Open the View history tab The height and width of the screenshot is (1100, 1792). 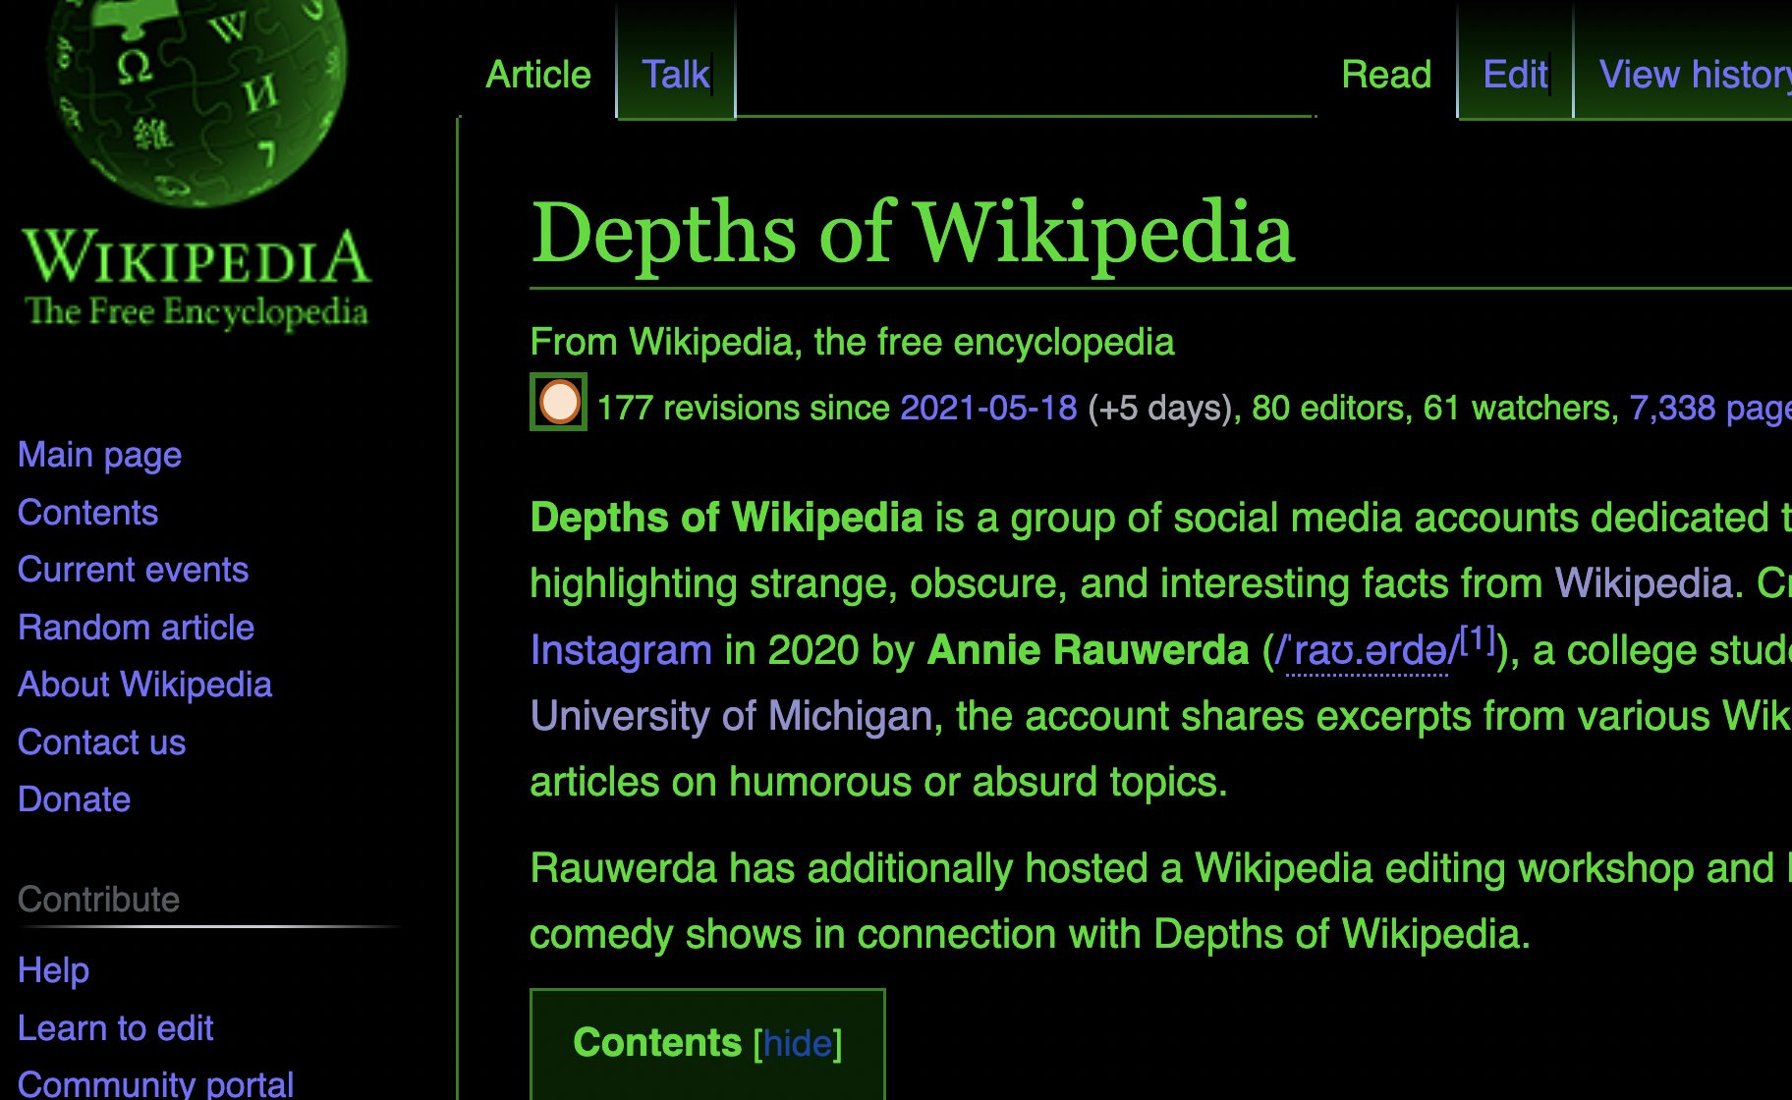(1695, 75)
